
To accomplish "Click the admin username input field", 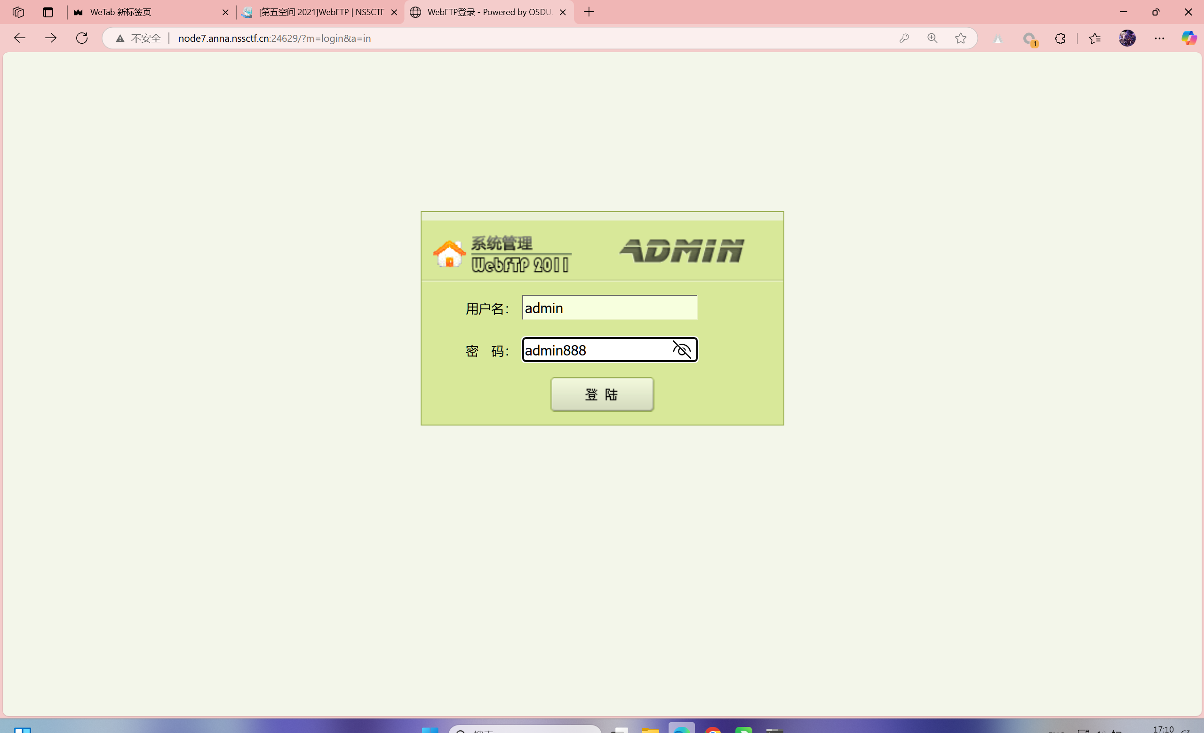I will pyautogui.click(x=609, y=307).
